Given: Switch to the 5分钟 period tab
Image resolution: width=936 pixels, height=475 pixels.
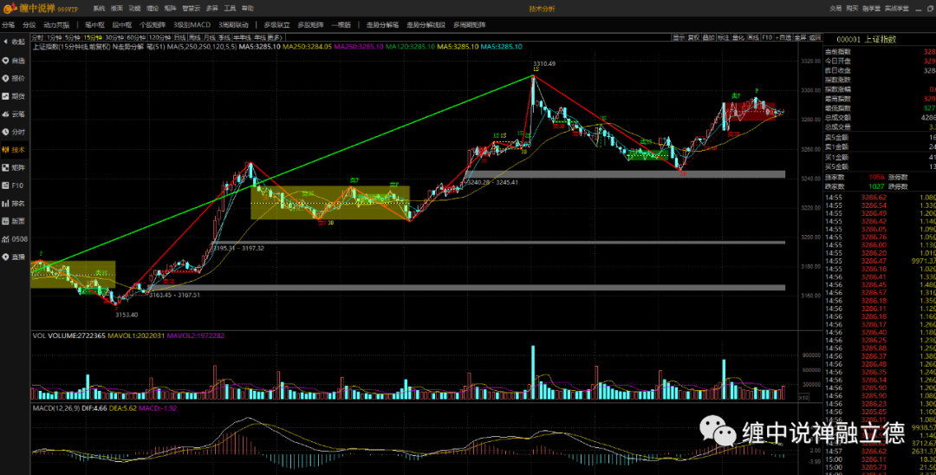Looking at the screenshot, I should tap(73, 37).
